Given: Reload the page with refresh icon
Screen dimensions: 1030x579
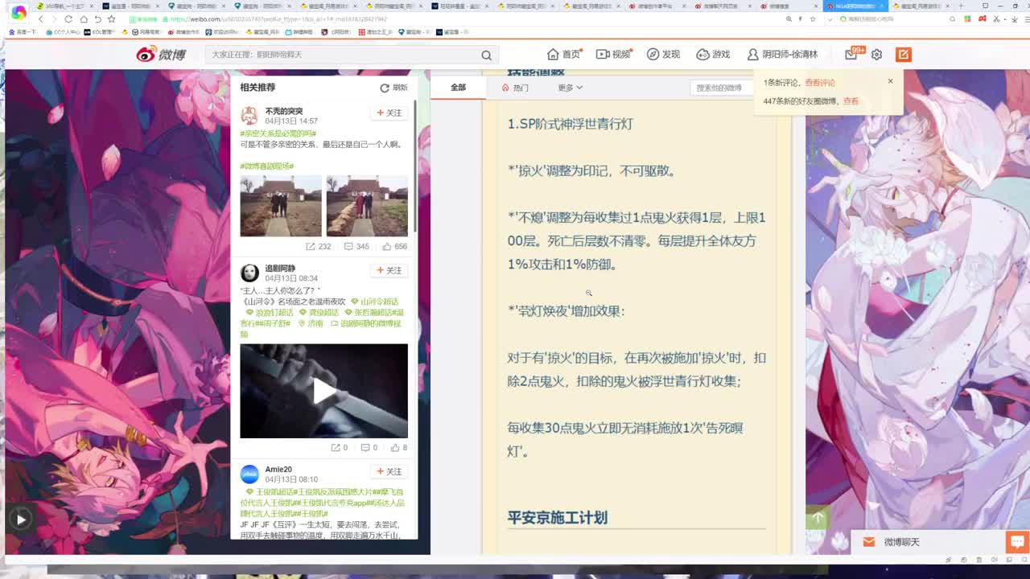Looking at the screenshot, I should pos(68,18).
